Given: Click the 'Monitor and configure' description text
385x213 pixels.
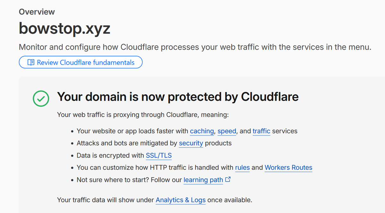Looking at the screenshot, I should [195, 47].
